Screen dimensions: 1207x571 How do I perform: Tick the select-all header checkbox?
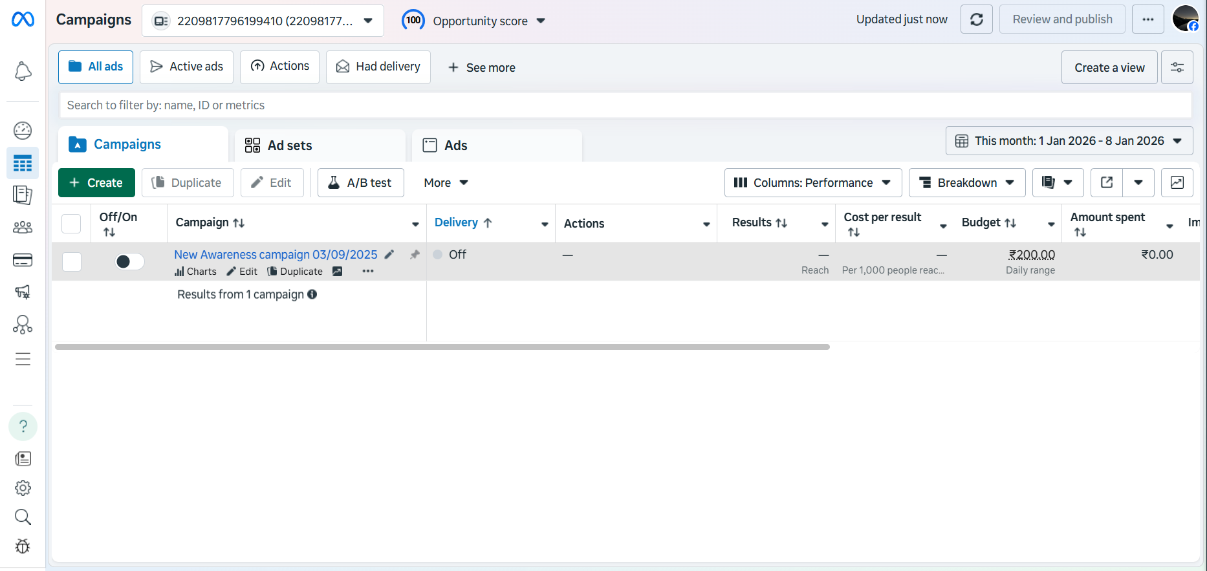coord(71,224)
